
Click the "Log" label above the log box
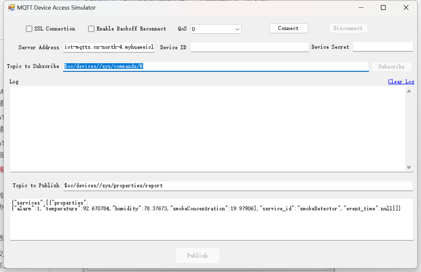pos(14,82)
